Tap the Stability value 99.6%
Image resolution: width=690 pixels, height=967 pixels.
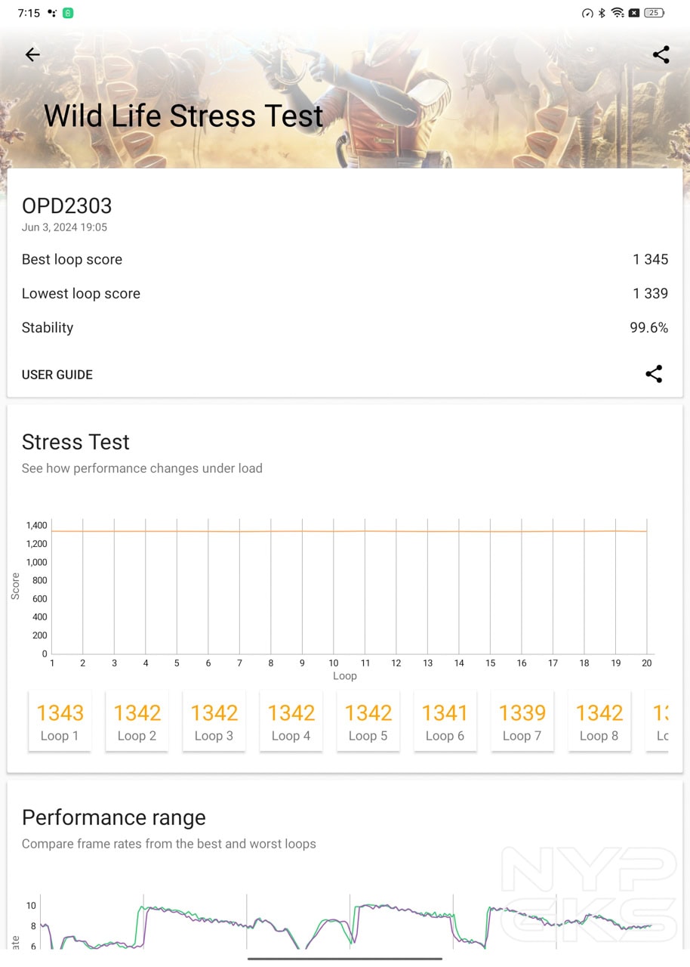click(649, 327)
